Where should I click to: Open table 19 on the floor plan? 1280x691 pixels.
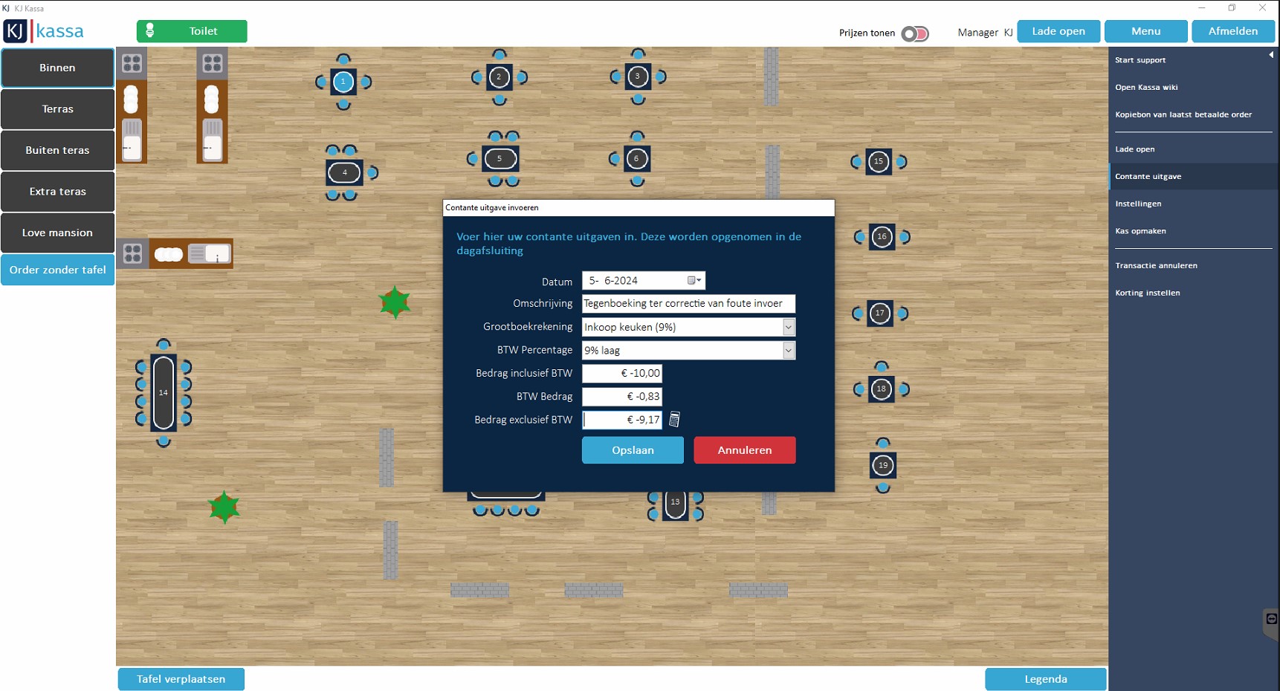[x=882, y=465]
